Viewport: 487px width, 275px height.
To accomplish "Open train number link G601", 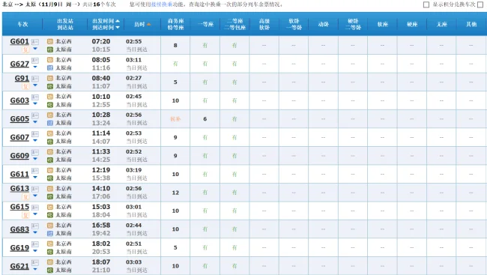I will pos(19,42).
